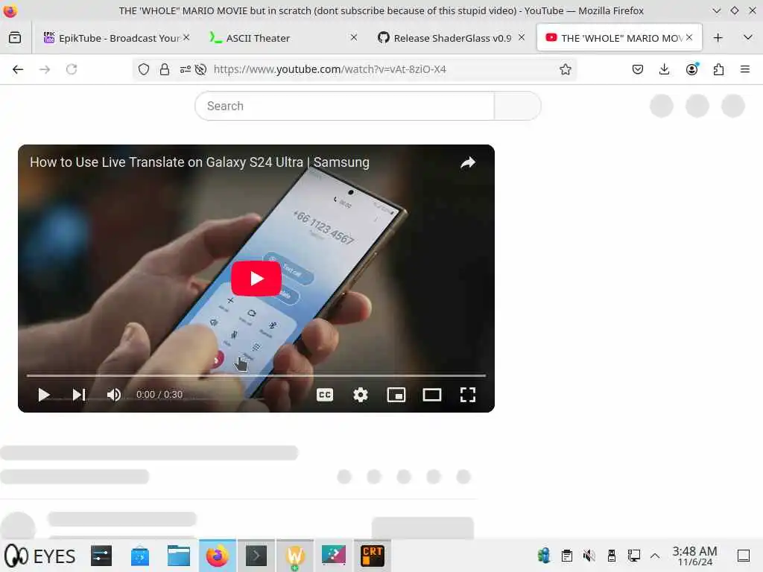Open the Firefox account menu
The width and height of the screenshot is (763, 572).
coord(691,69)
